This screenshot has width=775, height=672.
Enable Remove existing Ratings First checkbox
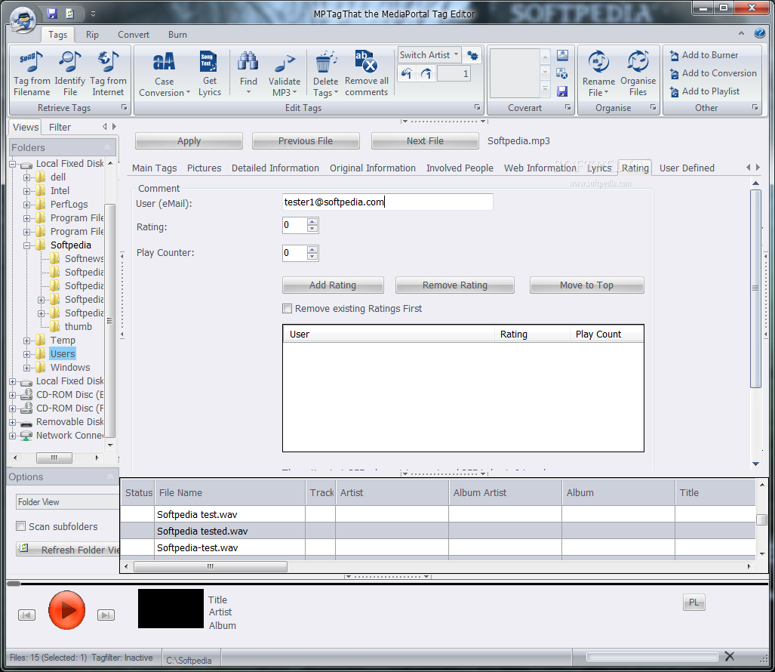[288, 309]
